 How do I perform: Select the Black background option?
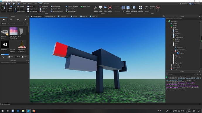(18, 57)
